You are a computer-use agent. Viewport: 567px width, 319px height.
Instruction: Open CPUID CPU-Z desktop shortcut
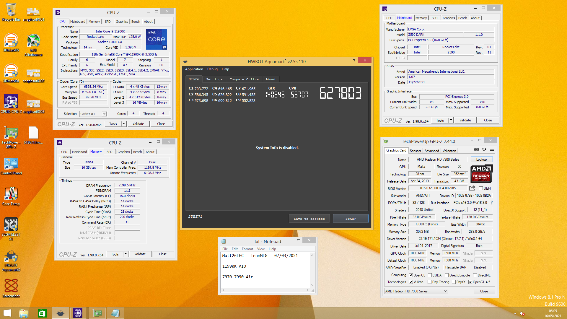click(x=11, y=104)
